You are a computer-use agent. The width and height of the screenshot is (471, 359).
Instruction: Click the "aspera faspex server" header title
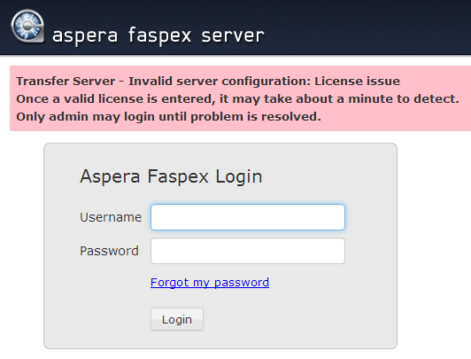pyautogui.click(x=158, y=35)
